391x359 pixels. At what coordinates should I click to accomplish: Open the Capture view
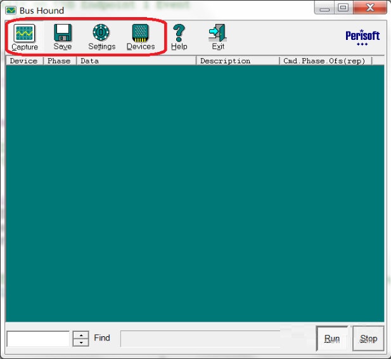pos(25,37)
